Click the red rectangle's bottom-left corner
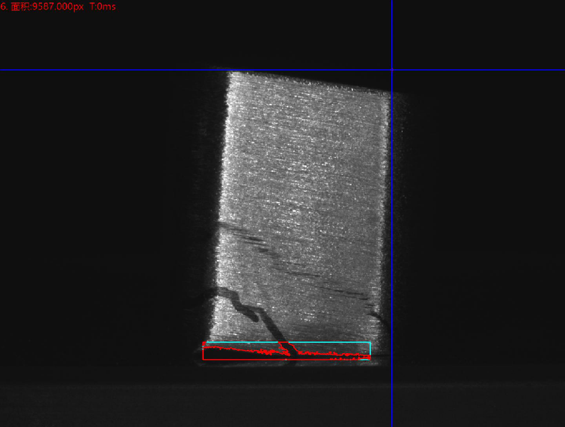 203,360
